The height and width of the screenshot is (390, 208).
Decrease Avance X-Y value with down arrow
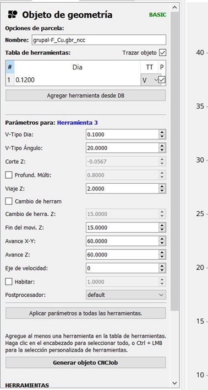162,243
